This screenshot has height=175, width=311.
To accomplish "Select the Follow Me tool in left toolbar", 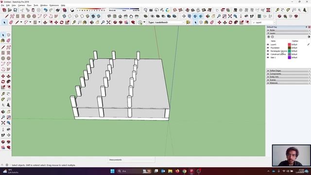I will coord(8,82).
